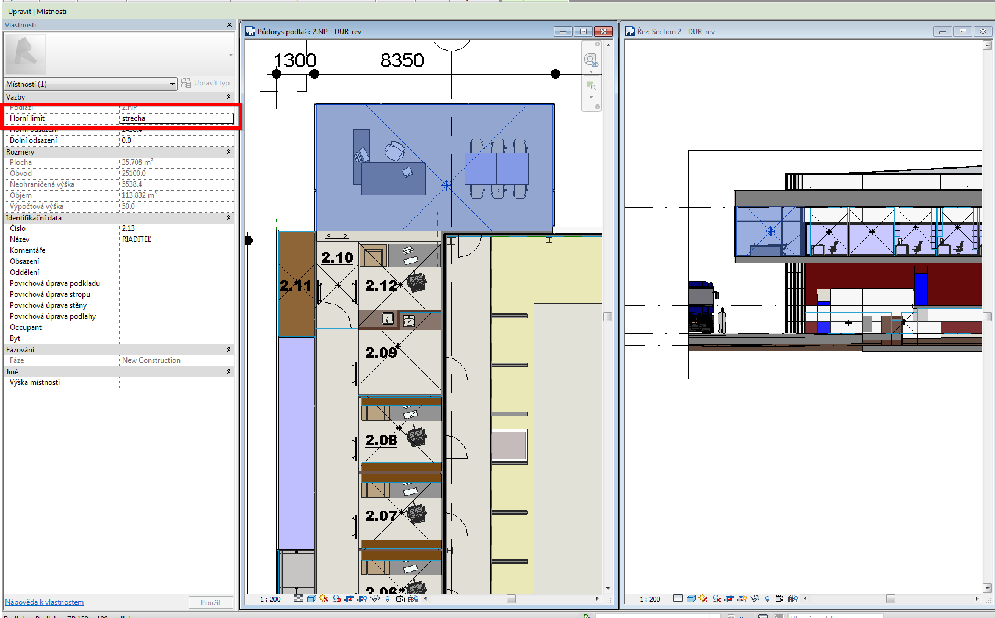Click the Horní limit value field
Viewport: 995px width, 618px height.
(176, 118)
